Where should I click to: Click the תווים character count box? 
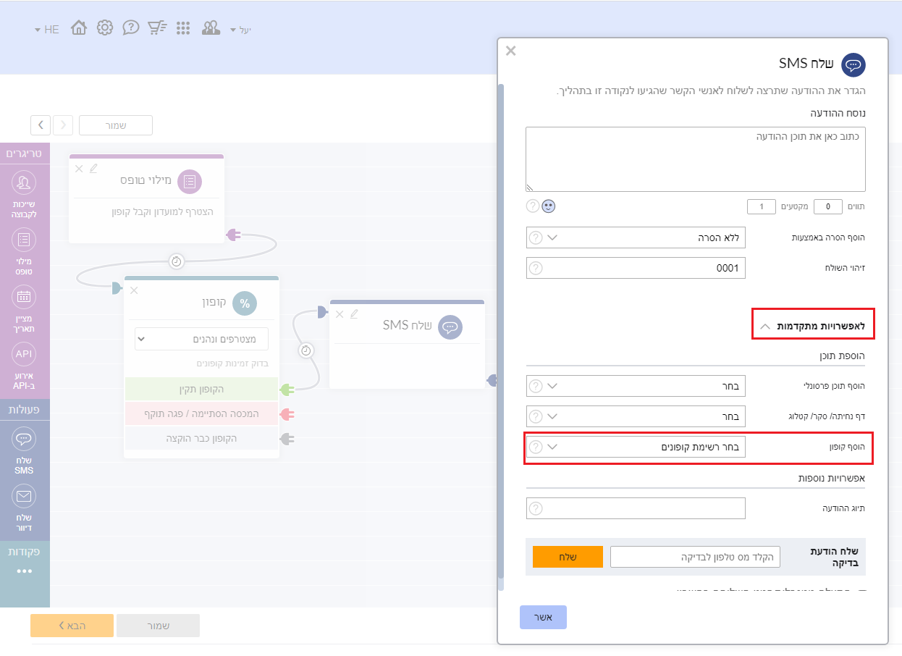tap(828, 207)
